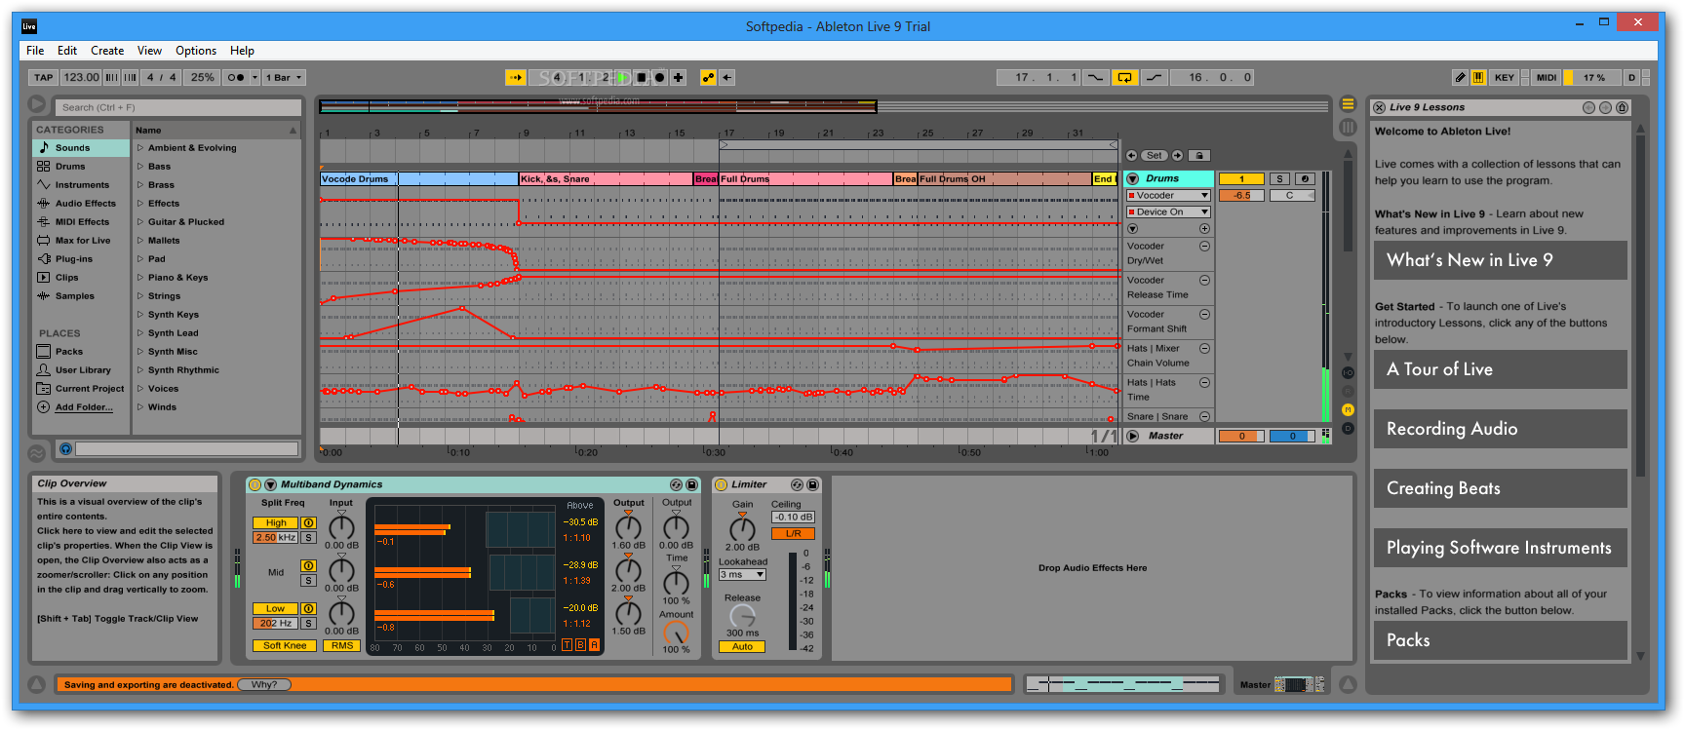Click the TAP tempo button
Screen dimensions: 1685x730
pos(44,77)
